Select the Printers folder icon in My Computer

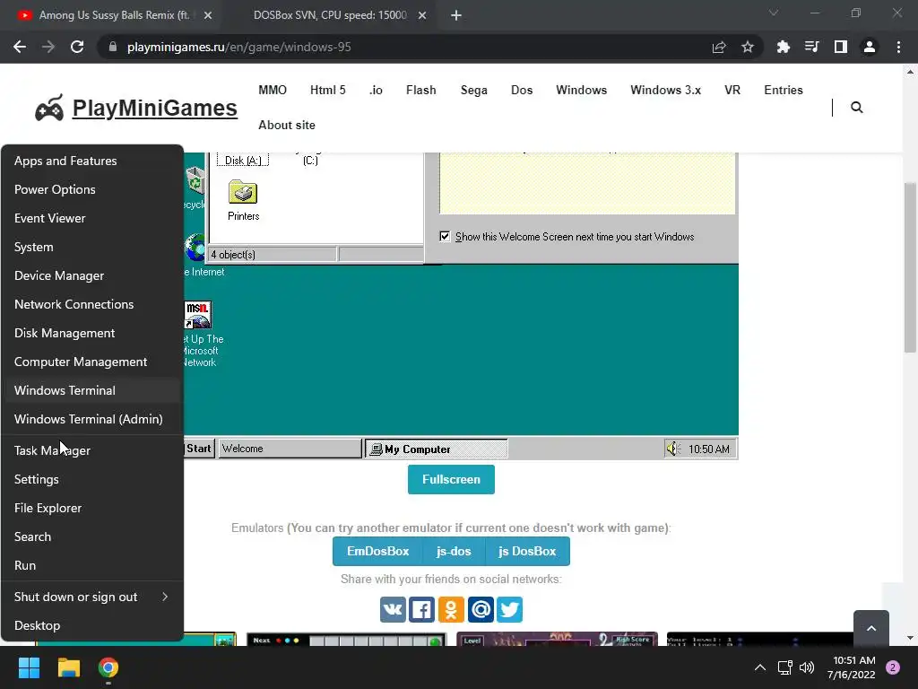click(x=243, y=193)
